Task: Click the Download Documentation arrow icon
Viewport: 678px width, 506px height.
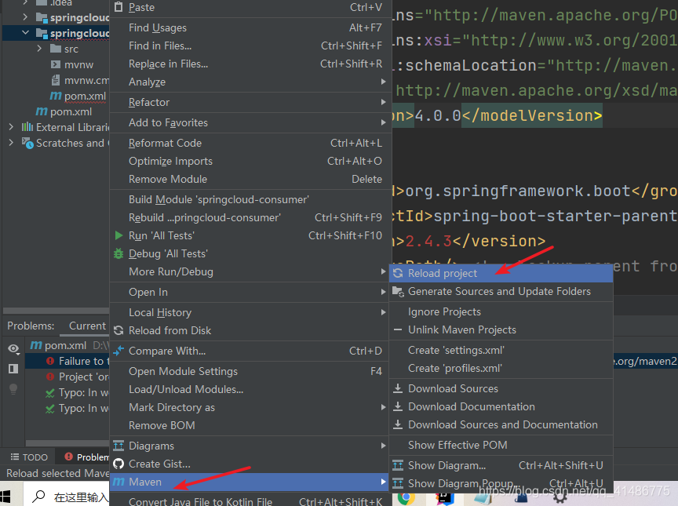Action: click(398, 406)
